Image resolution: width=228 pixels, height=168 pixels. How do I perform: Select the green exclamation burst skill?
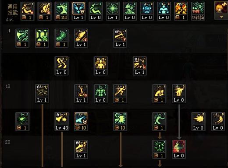click(x=159, y=149)
